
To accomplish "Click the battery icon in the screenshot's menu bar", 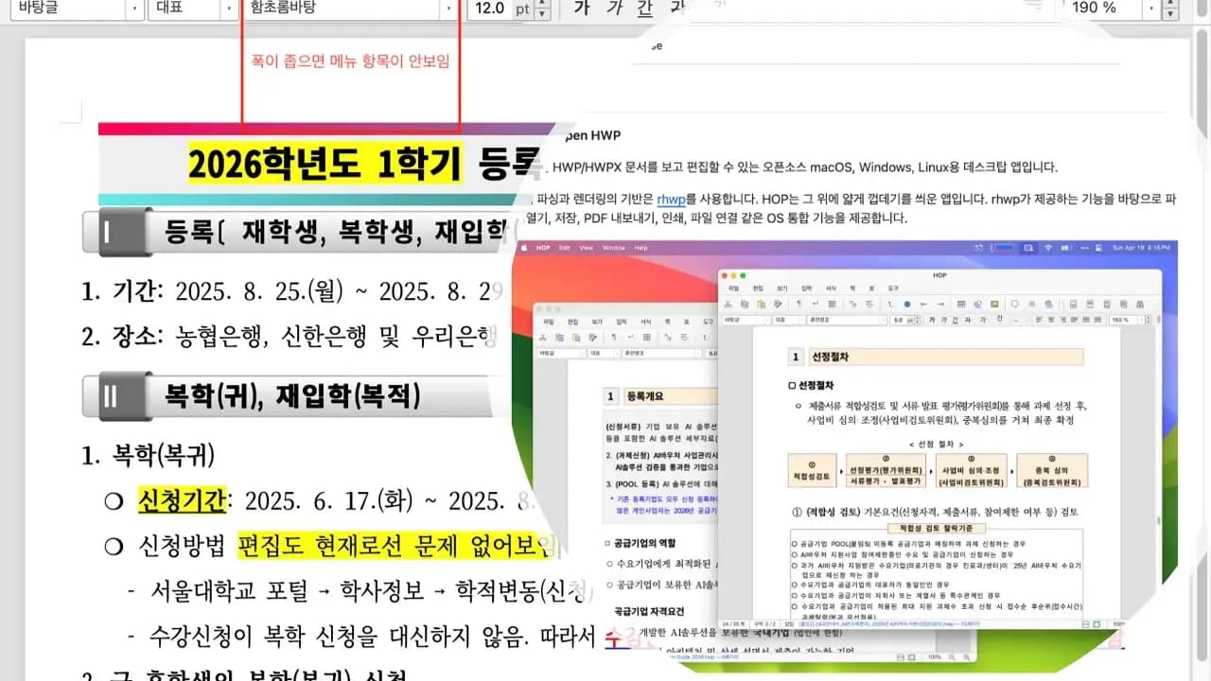I will tap(1066, 247).
